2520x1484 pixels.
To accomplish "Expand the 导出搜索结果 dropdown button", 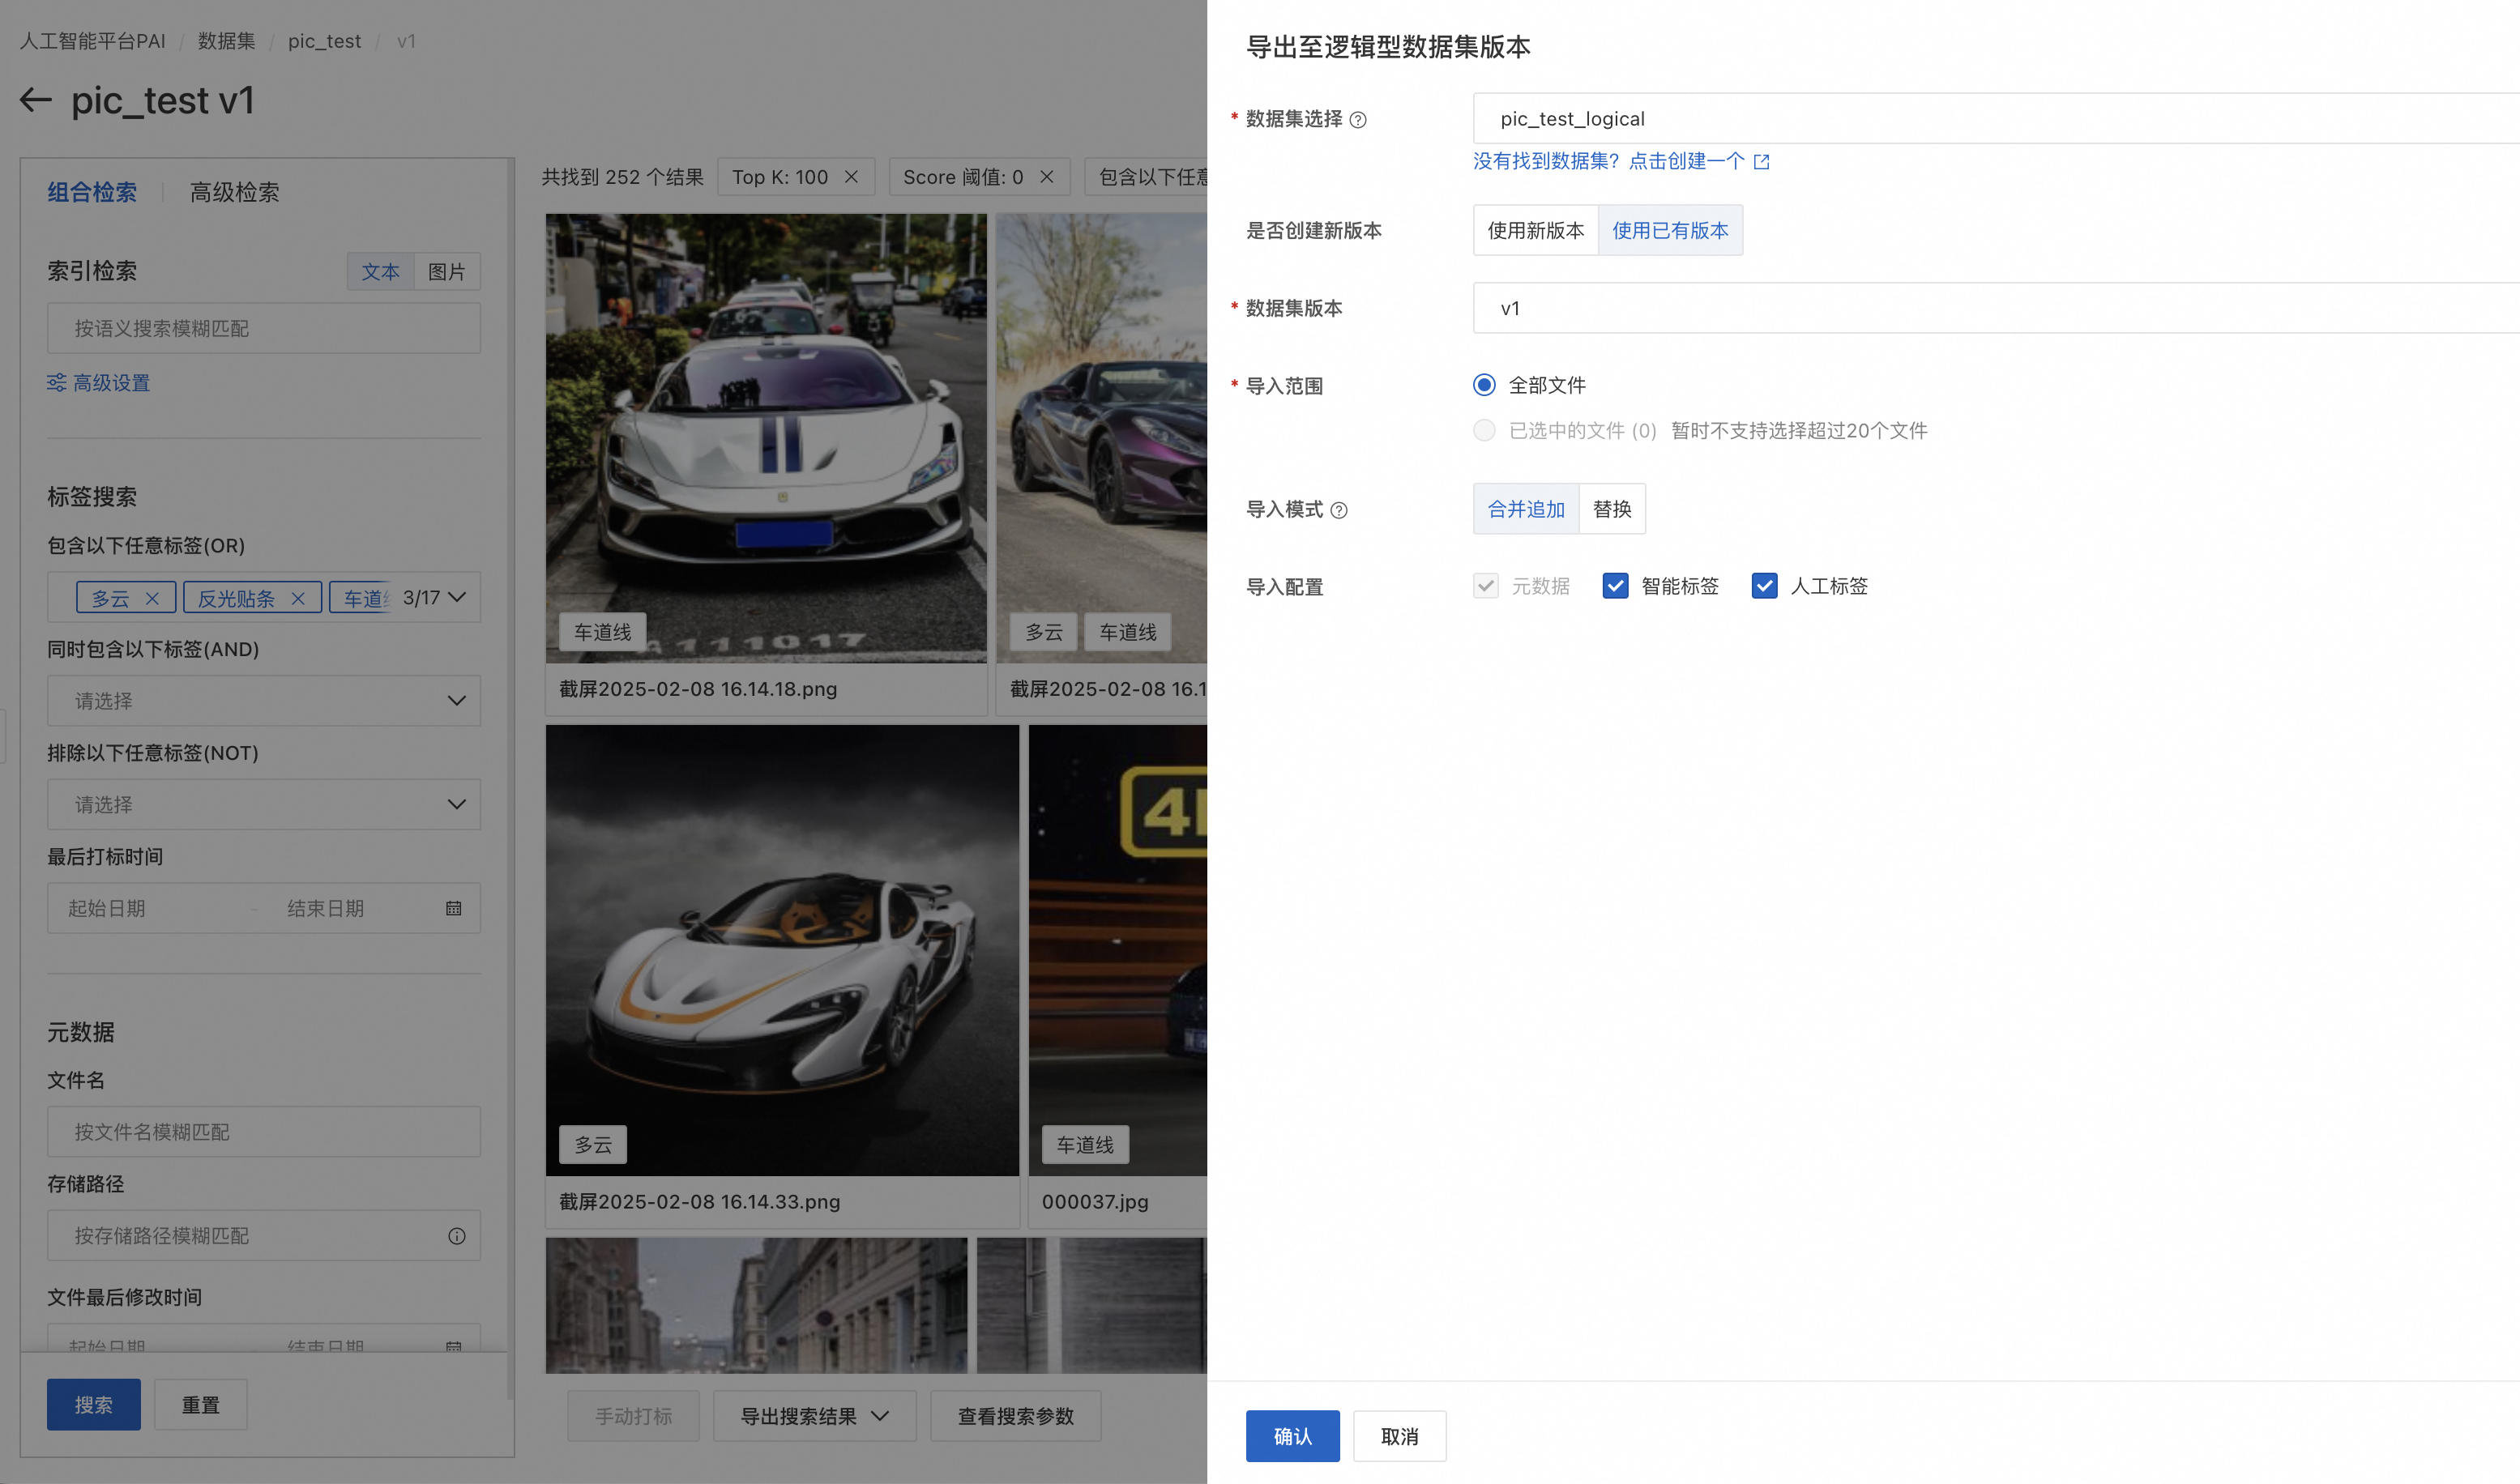I will pyautogui.click(x=814, y=1416).
